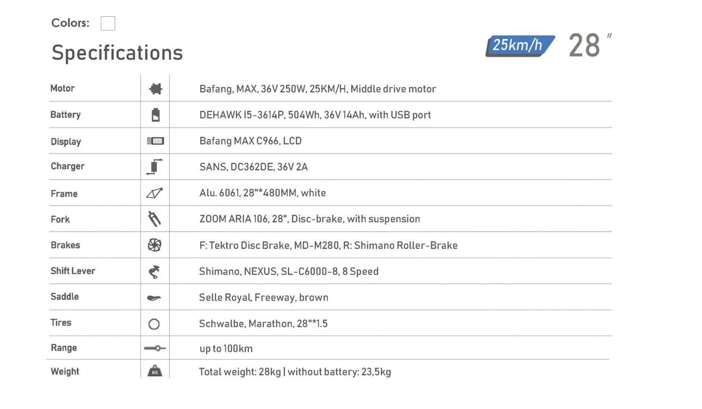Click the Total weight 28kg text
Viewport: 702px width, 409px height.
(x=294, y=372)
